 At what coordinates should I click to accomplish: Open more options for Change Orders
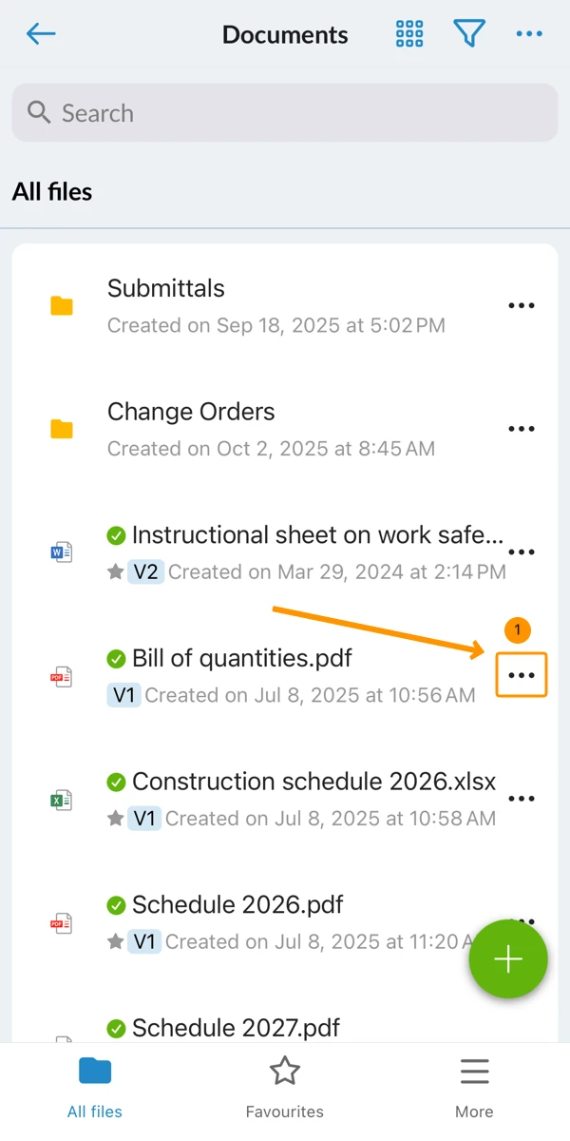coord(522,429)
